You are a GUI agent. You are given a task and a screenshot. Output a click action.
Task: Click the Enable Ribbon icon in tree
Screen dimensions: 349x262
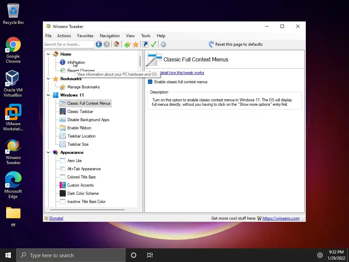[x=63, y=128]
